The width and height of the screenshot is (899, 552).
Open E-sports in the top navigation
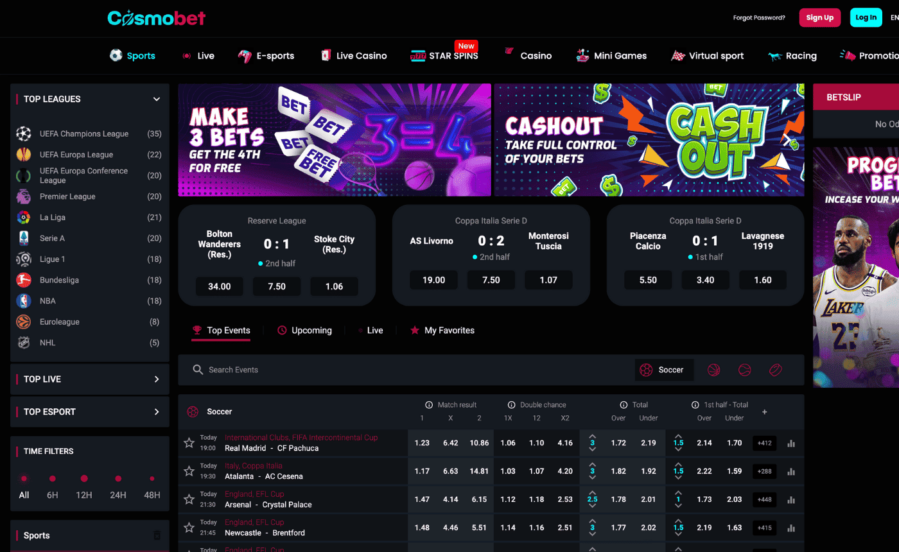[266, 56]
